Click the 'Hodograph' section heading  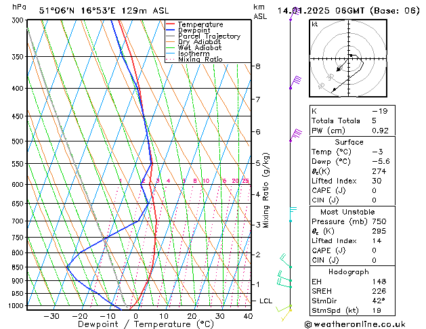coord(349,271)
